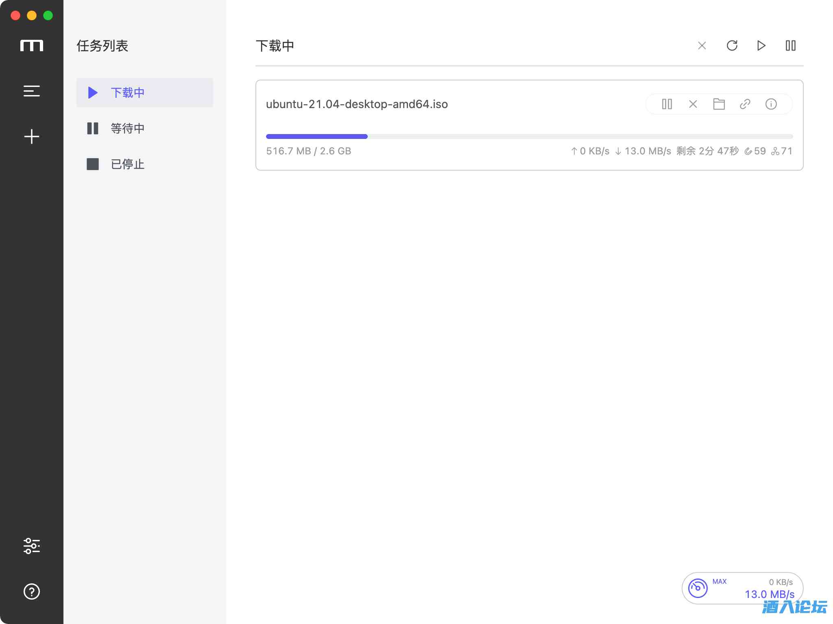Click the Motrix logo in sidebar

coord(33,45)
